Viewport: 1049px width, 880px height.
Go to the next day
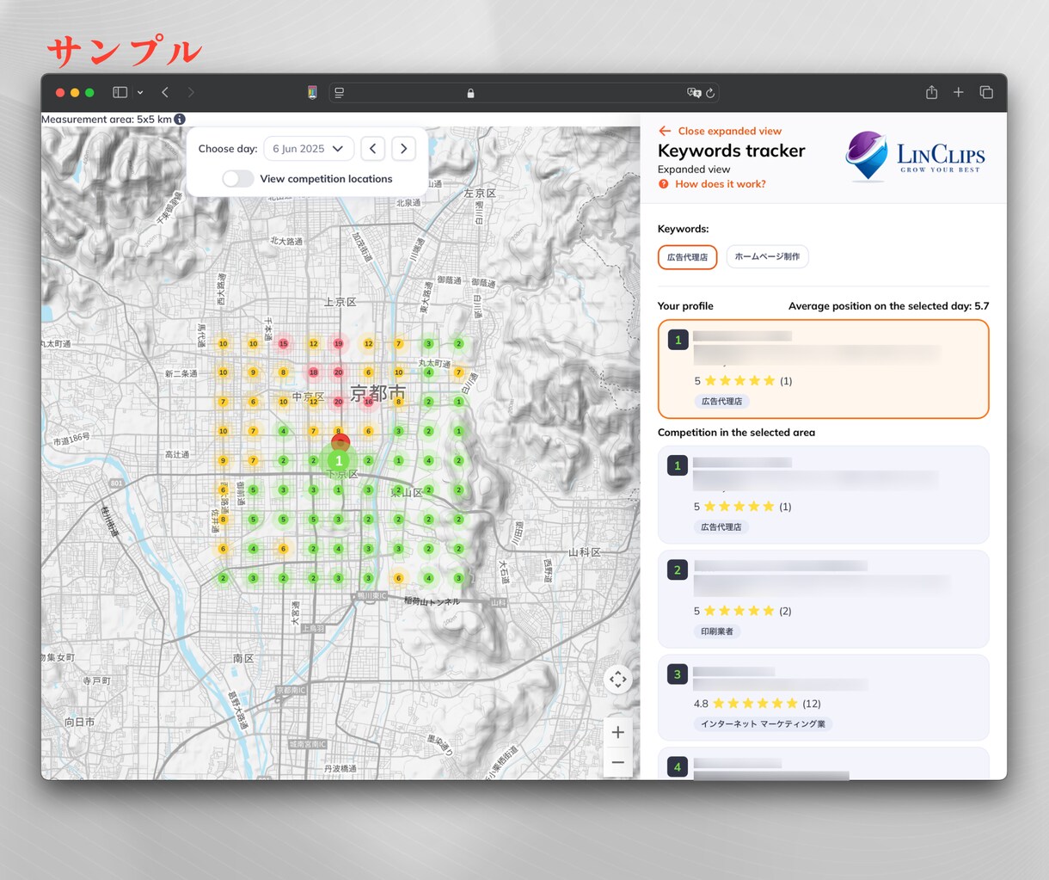pyautogui.click(x=404, y=149)
